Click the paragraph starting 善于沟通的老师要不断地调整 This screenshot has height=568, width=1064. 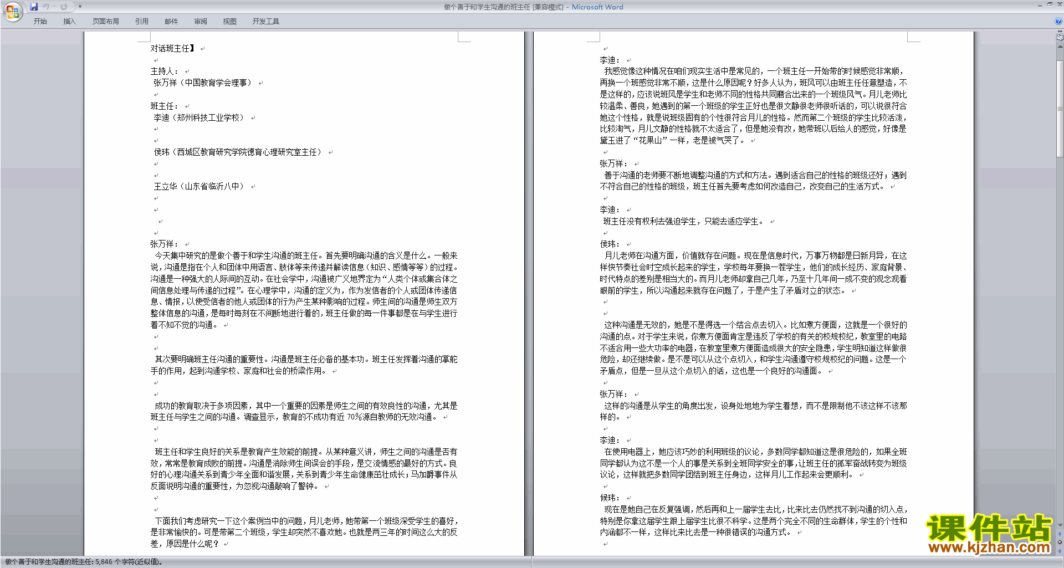753,181
